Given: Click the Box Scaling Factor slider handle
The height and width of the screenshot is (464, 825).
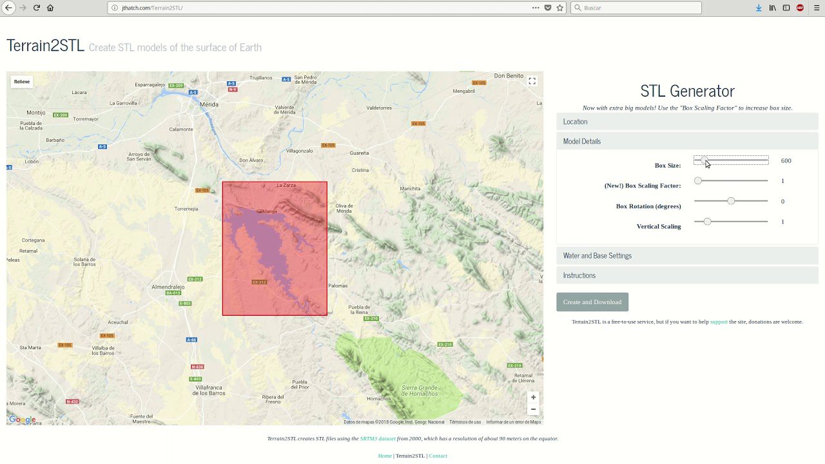Looking at the screenshot, I should point(698,181).
